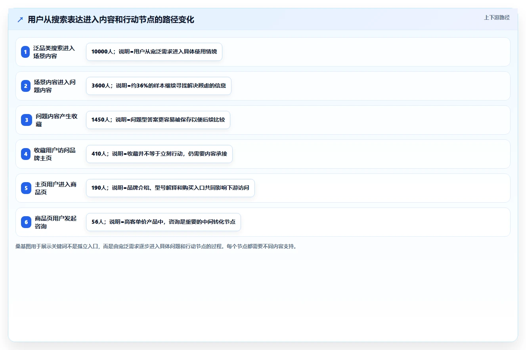Click the label 泛品类搜索进入场景内容
The image size is (526, 350).
point(54,52)
